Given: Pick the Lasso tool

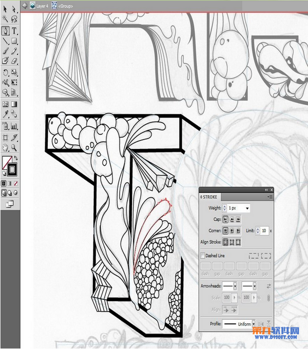Looking at the screenshot, I should tap(14, 19).
